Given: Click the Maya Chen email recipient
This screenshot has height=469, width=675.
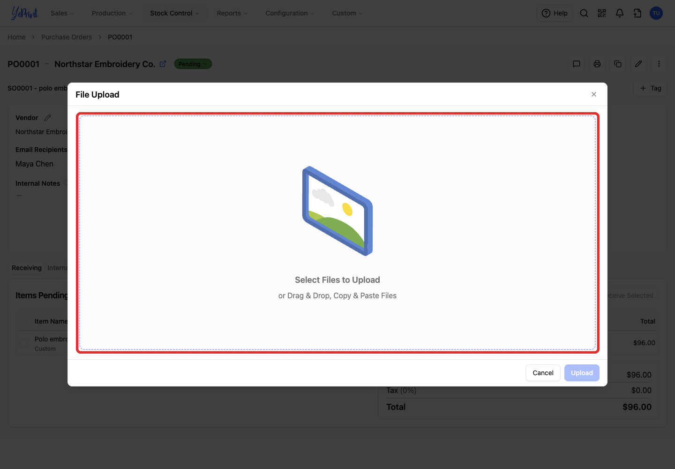Looking at the screenshot, I should coord(35,164).
